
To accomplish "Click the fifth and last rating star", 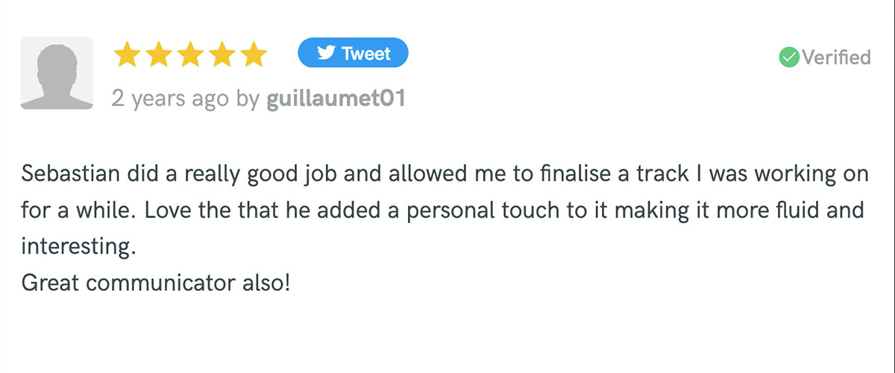I will click(254, 54).
